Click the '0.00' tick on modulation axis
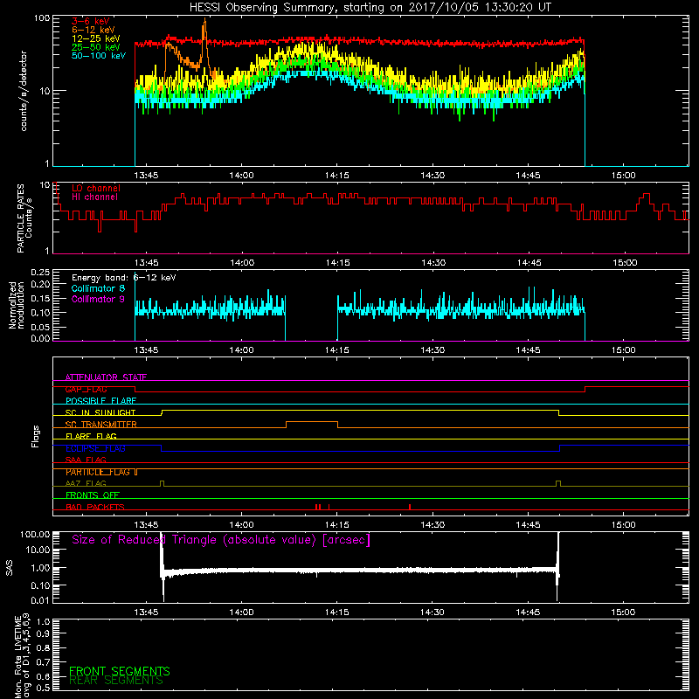The image size is (699, 699). click(40, 338)
